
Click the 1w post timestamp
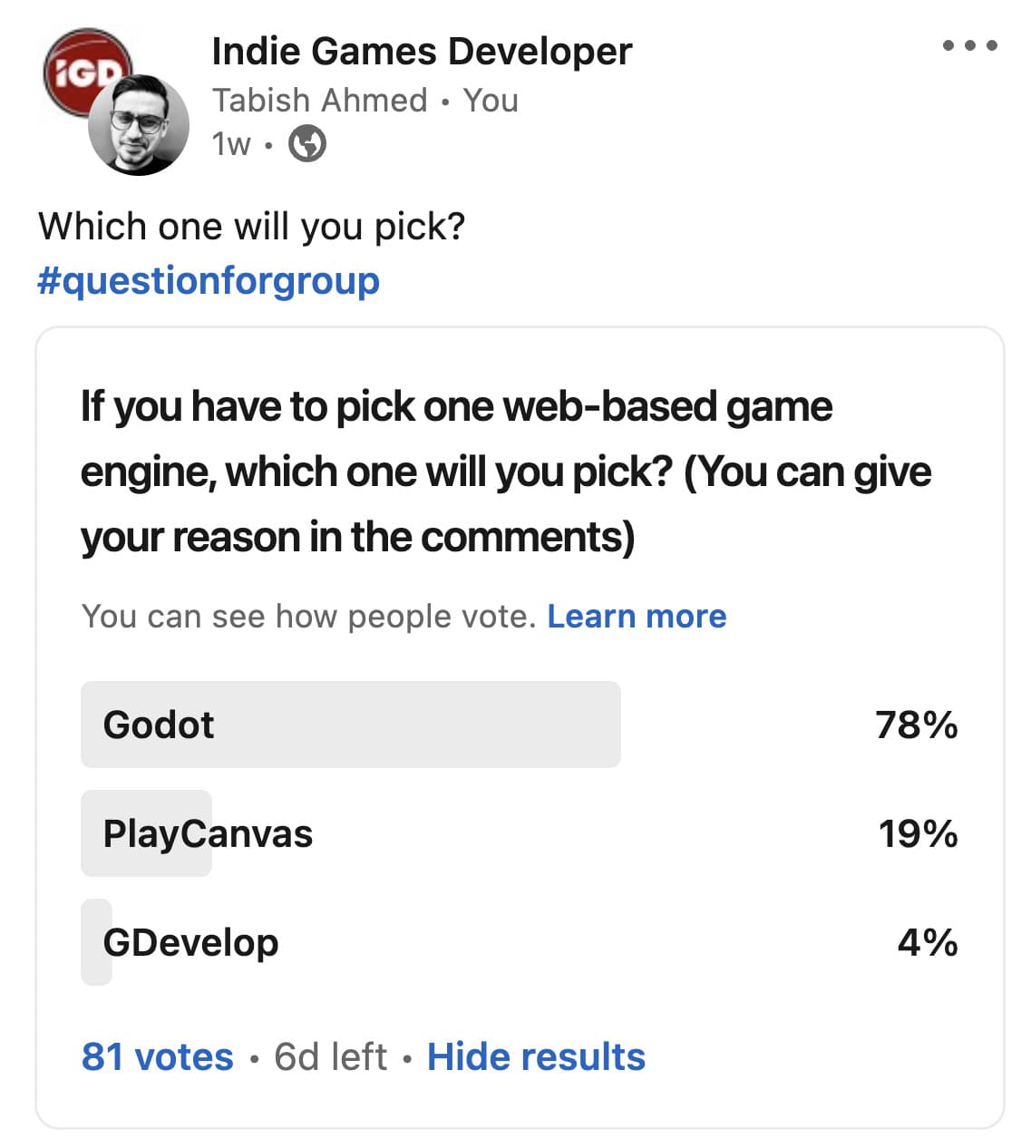(231, 143)
